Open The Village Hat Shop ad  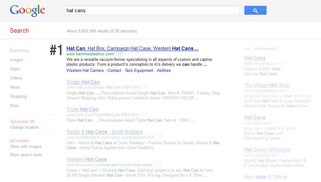coord(267,85)
